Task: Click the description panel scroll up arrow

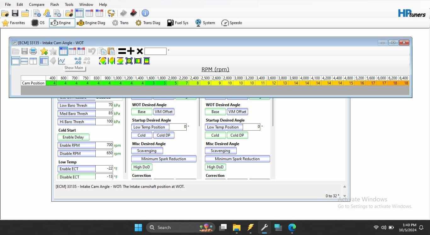Action: (x=344, y=187)
